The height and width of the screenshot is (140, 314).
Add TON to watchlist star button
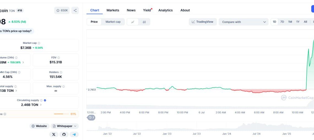pos(62,10)
